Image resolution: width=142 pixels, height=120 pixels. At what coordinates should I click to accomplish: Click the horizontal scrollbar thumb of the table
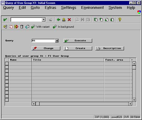[x=38, y=104]
